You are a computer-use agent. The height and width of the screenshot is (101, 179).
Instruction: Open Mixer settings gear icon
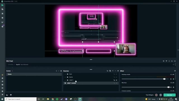pos(175,71)
